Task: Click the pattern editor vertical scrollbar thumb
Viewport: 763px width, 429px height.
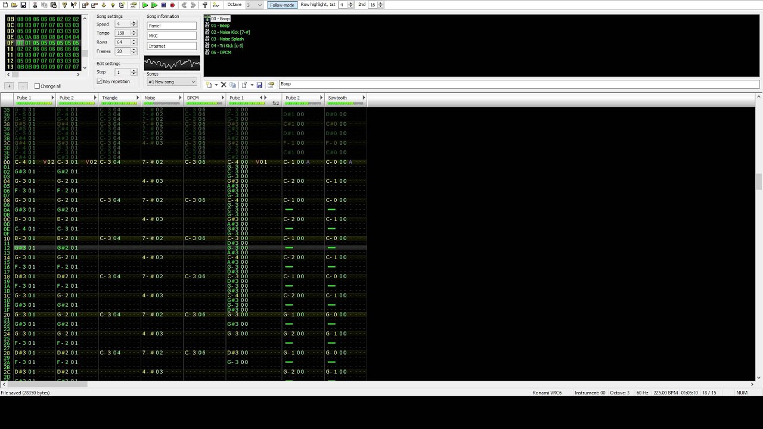Action: (x=759, y=182)
